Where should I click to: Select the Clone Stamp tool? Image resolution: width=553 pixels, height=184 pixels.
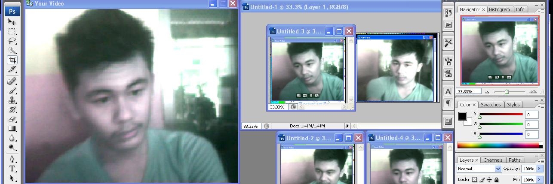coord(12,100)
